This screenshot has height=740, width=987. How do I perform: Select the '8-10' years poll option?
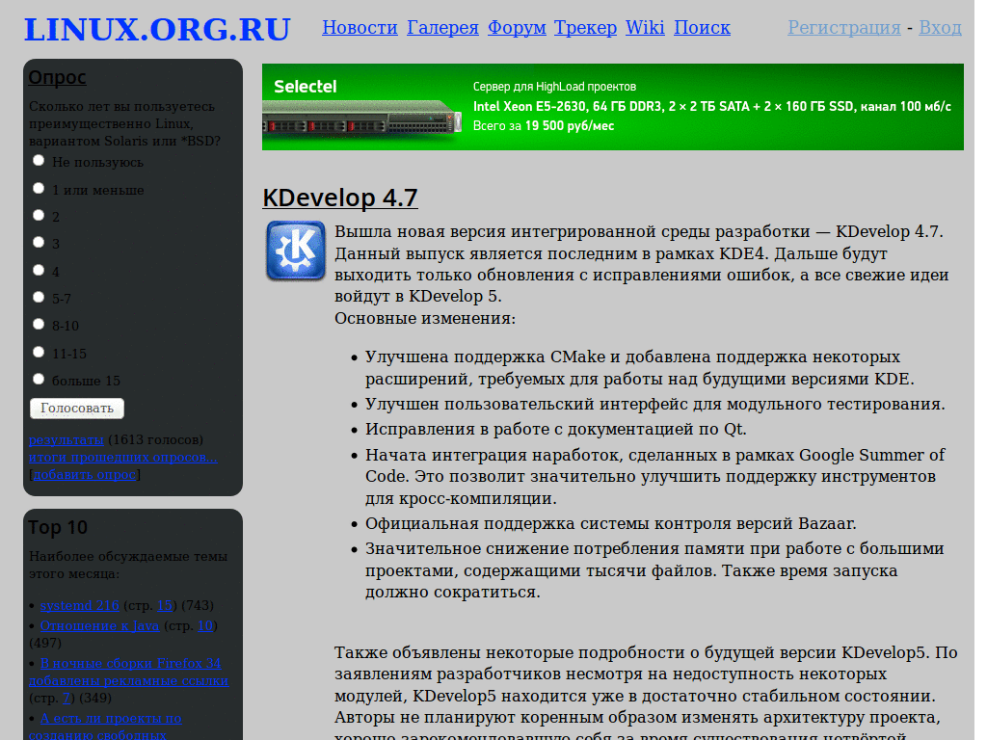pyautogui.click(x=39, y=324)
